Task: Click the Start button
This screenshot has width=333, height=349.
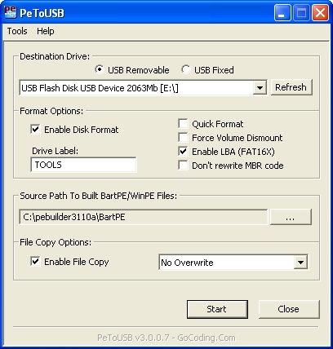Action: pos(217,309)
